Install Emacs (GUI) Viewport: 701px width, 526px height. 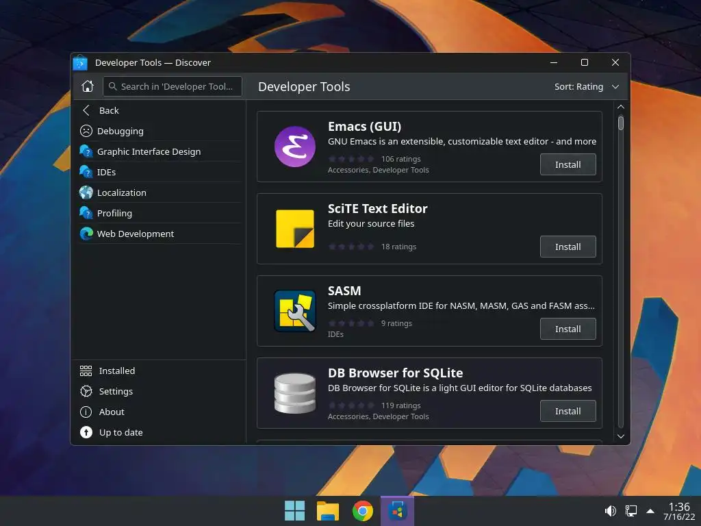(568, 164)
